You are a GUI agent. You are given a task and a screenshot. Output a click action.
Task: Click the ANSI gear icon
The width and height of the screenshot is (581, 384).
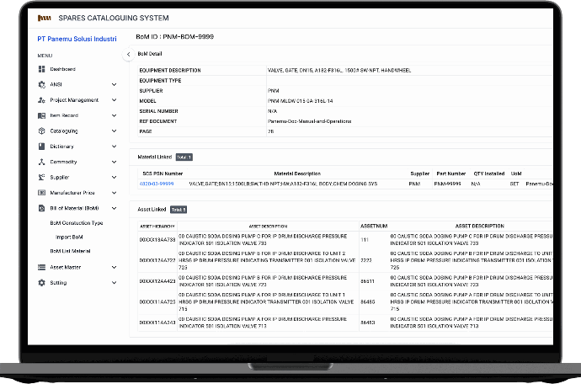(x=41, y=84)
